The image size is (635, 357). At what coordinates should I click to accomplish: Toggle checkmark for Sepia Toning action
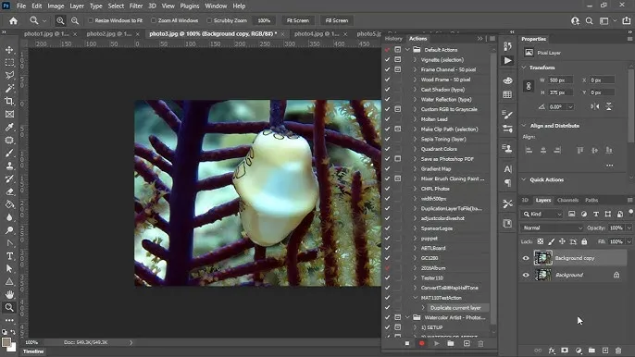(388, 139)
